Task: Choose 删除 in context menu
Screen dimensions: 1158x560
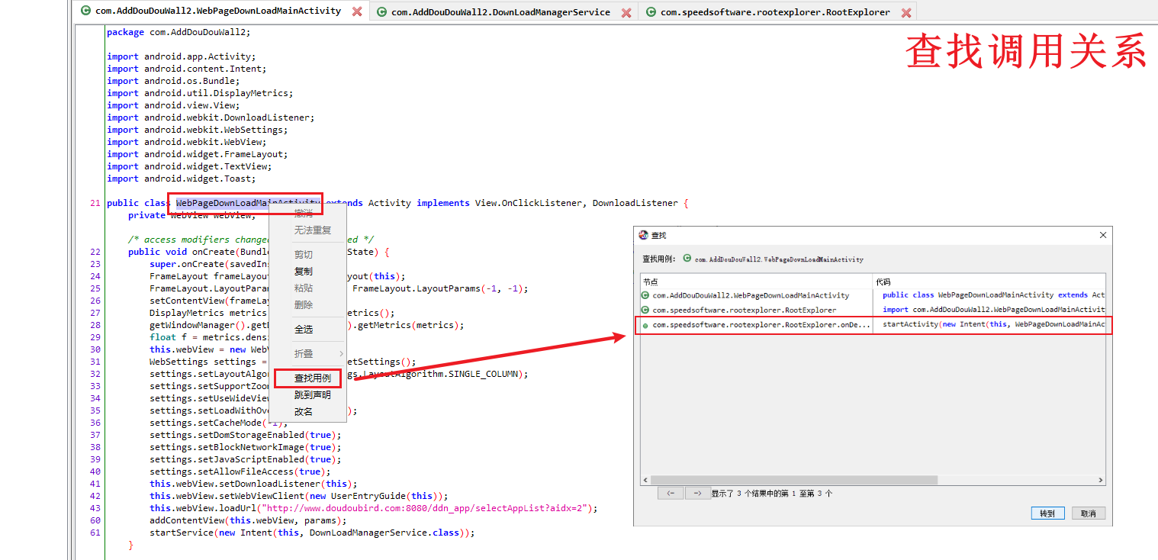Action: click(304, 305)
